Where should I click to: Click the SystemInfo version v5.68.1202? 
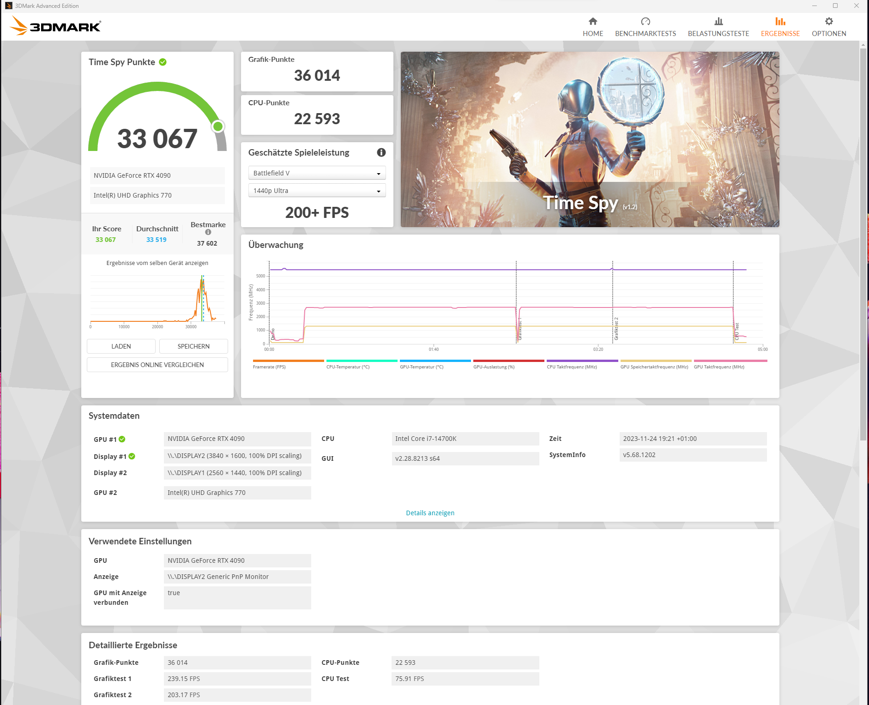tap(693, 455)
